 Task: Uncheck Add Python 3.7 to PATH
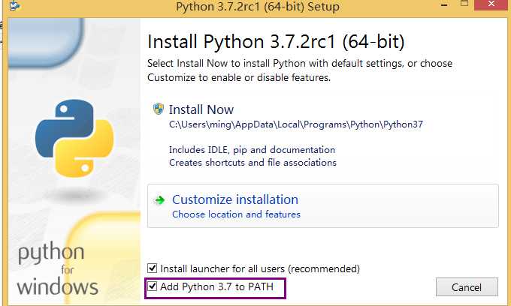(x=153, y=286)
